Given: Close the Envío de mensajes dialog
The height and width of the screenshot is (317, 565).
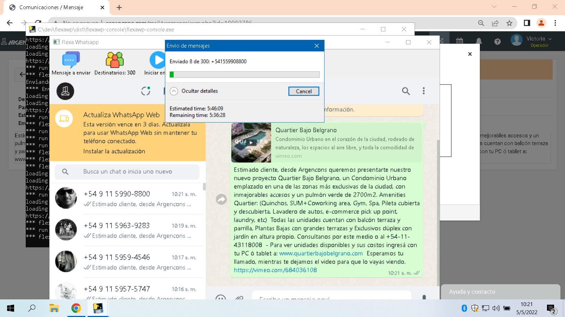Looking at the screenshot, I should click(x=317, y=46).
